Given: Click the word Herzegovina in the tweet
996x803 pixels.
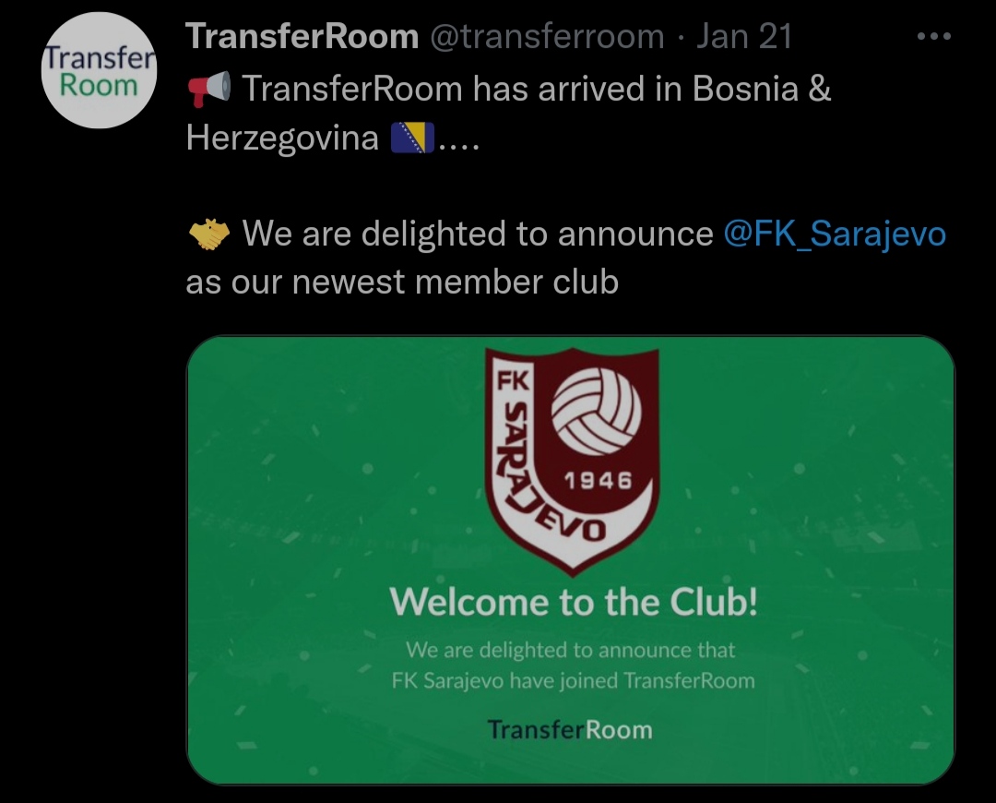Looking at the screenshot, I should pyautogui.click(x=282, y=138).
